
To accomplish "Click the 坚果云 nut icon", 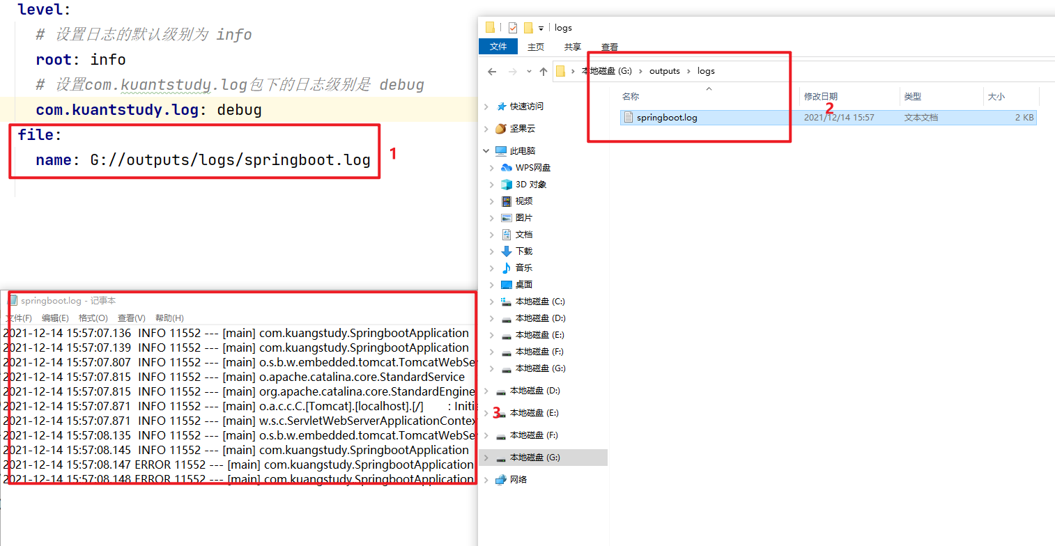I will pyautogui.click(x=500, y=129).
